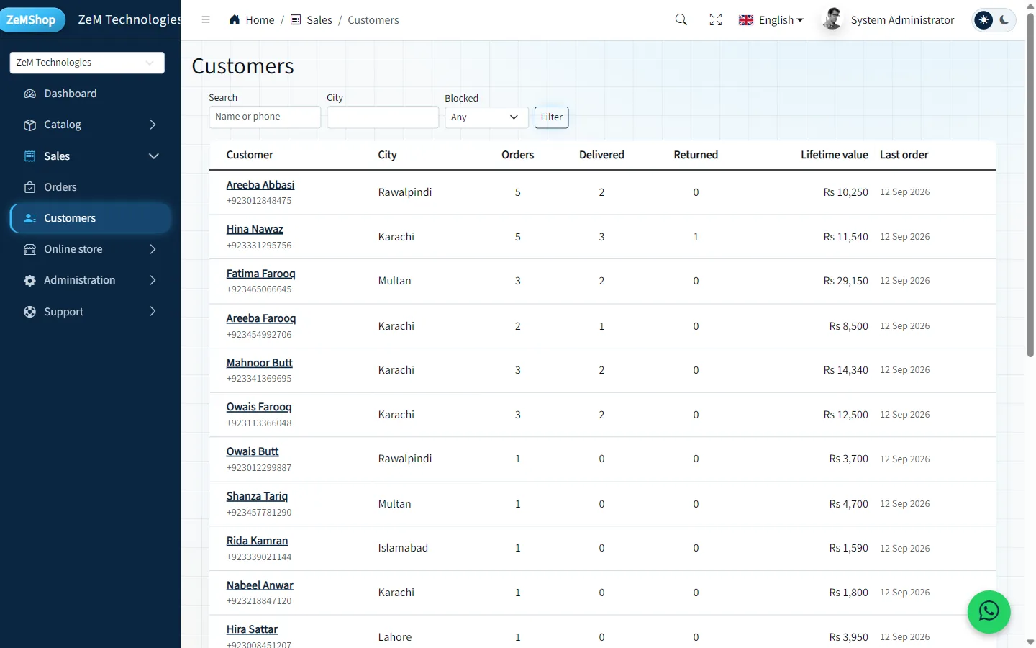Click the Dashboard gauge icon
Viewport: 1036px width, 648px height.
[29, 94]
